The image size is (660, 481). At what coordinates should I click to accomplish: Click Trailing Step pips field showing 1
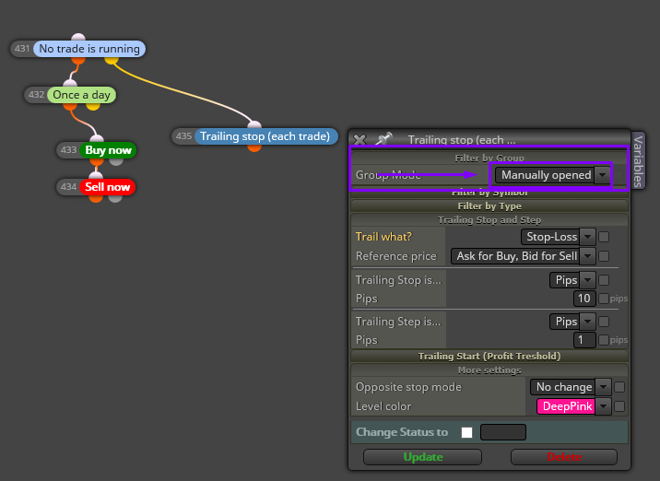coord(584,340)
